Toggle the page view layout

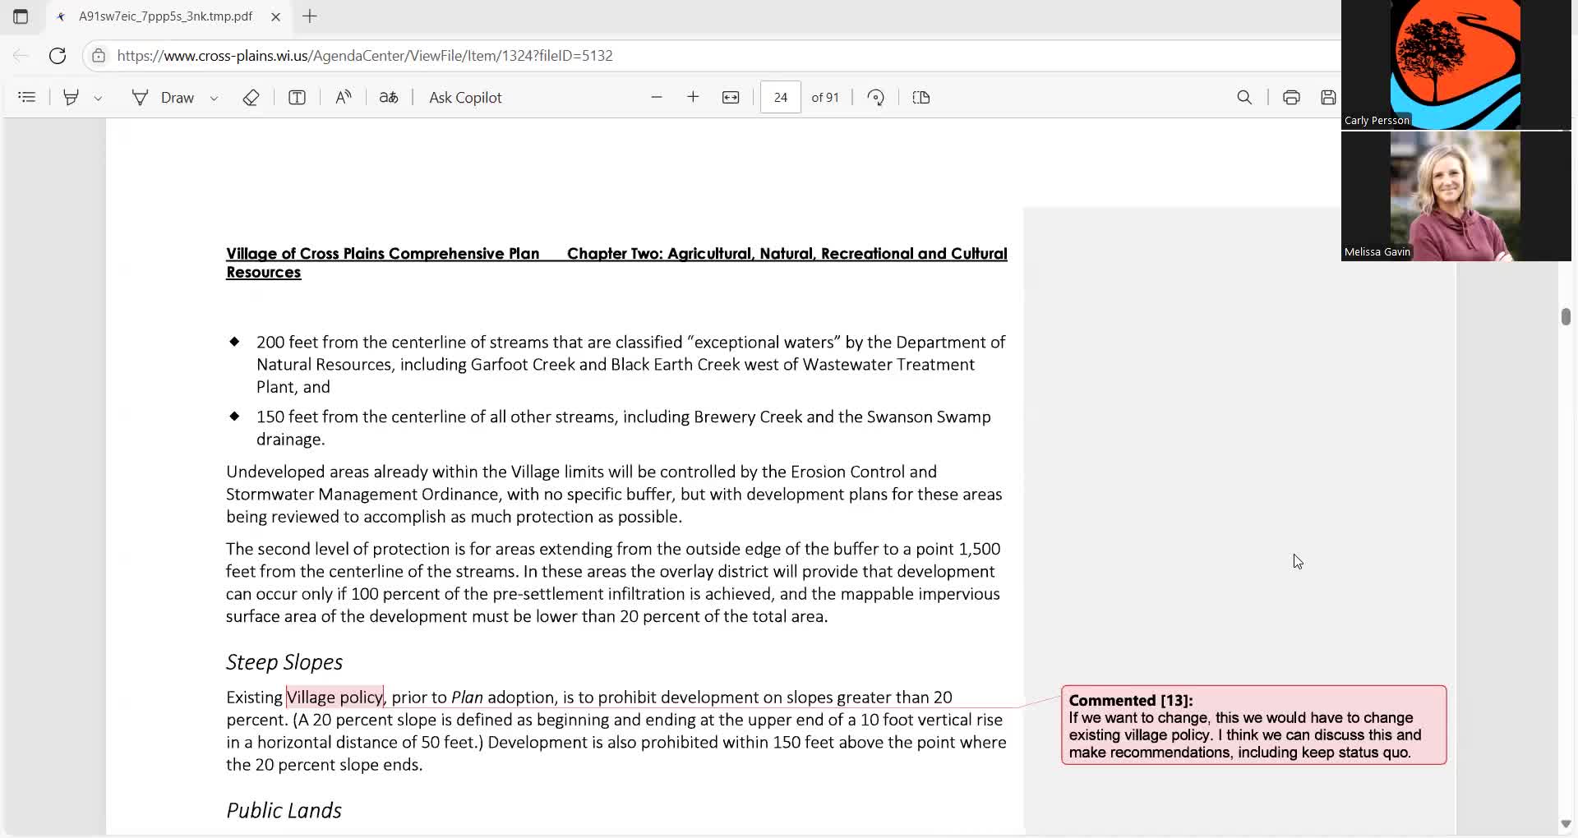point(921,97)
